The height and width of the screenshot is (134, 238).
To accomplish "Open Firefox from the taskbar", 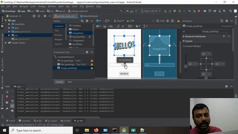I will [x=96, y=130].
